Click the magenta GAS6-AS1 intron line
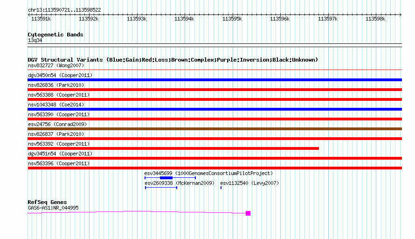This screenshot has width=415, height=239. (x=137, y=211)
